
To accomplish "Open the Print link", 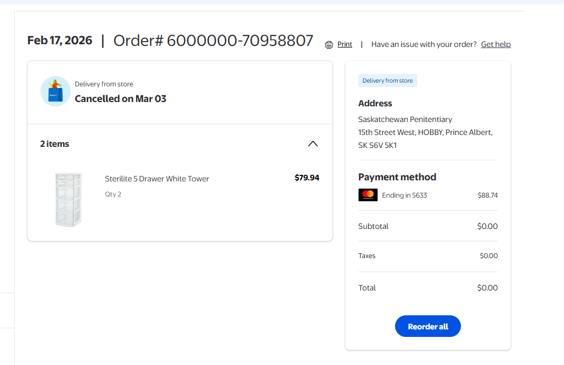I will (345, 44).
